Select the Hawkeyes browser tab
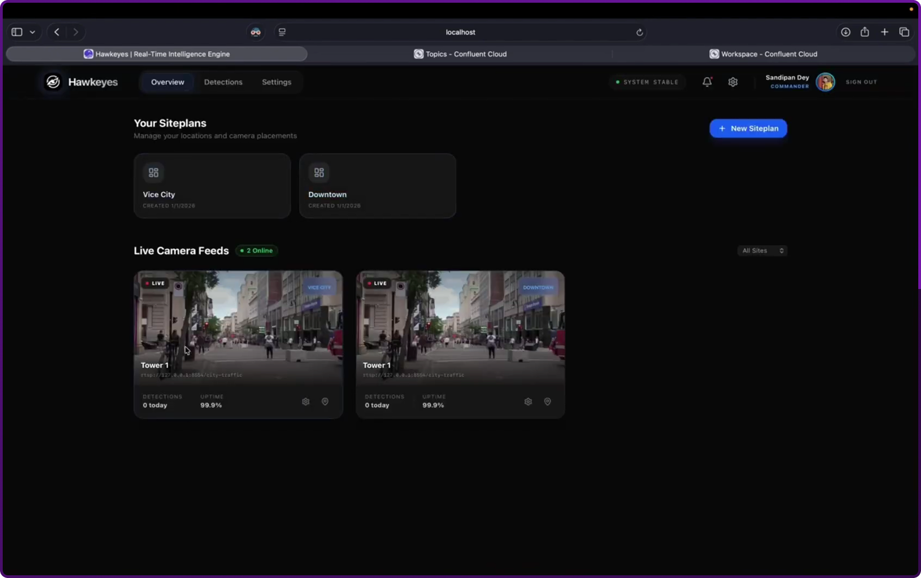 tap(156, 54)
